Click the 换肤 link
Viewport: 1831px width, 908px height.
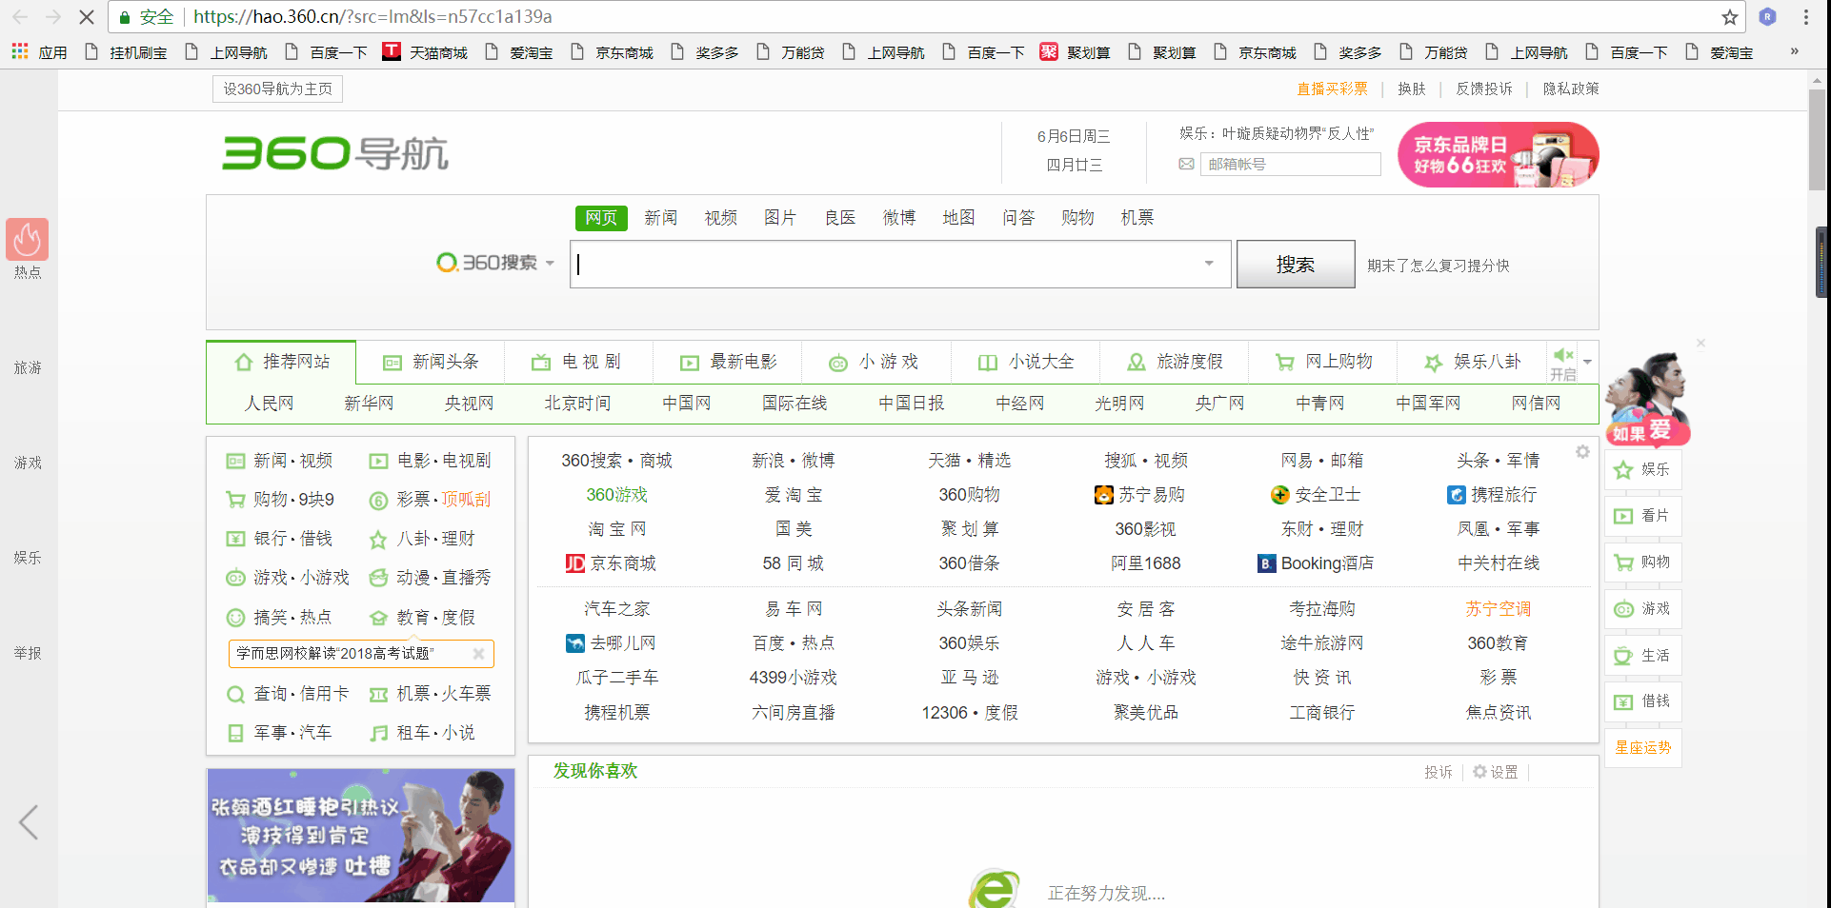[x=1412, y=89]
